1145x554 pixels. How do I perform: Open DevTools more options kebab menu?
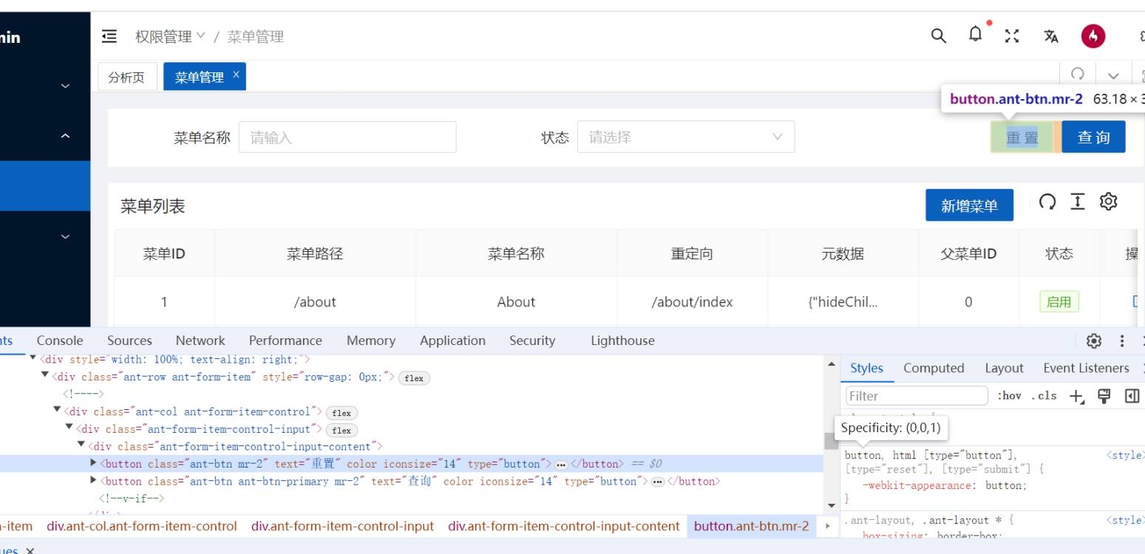click(1122, 341)
